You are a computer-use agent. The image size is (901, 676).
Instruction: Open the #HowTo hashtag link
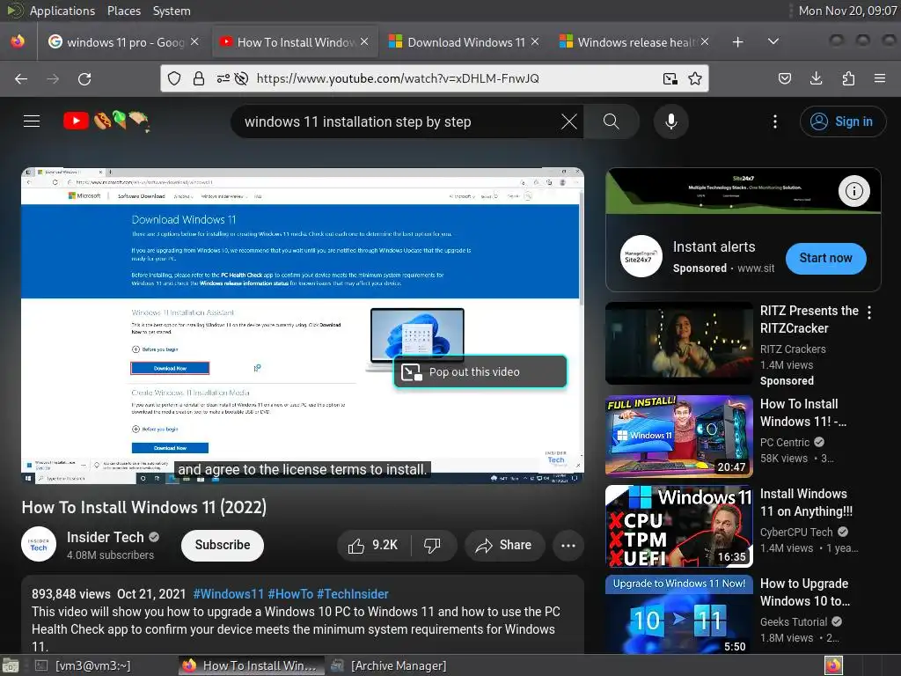(290, 594)
